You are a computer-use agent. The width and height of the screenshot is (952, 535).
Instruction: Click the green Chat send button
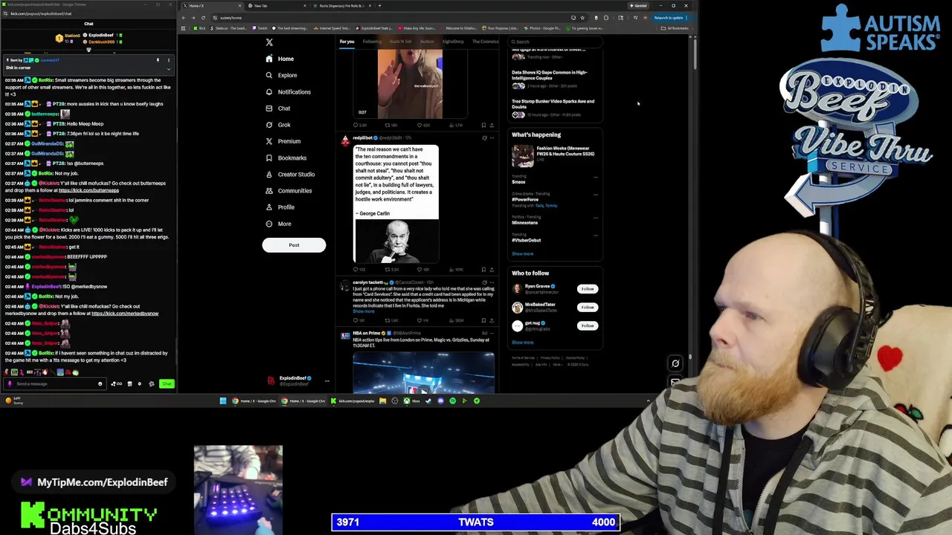[x=167, y=384]
